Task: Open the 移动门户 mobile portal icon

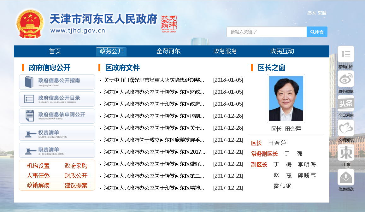Action: click(x=346, y=54)
